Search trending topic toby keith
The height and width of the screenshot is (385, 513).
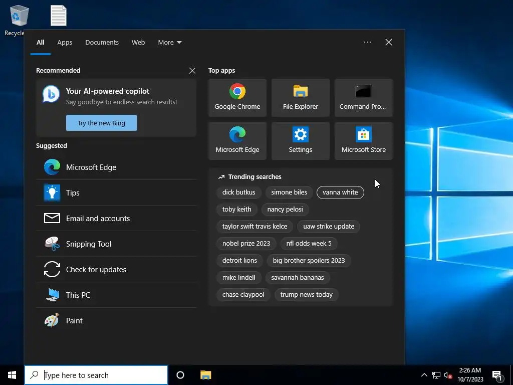[x=237, y=209]
